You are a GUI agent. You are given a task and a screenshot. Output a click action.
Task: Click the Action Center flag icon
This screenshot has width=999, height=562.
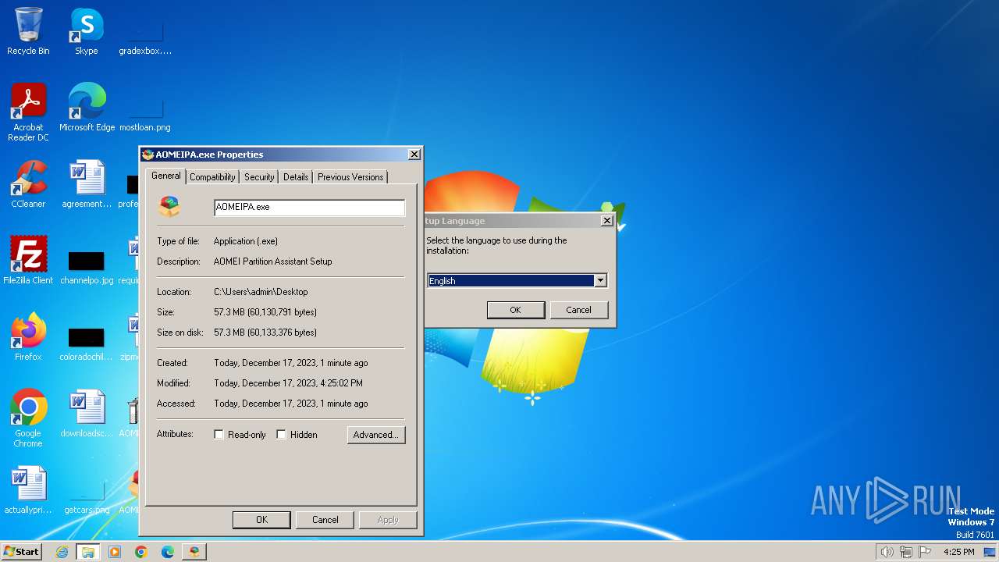tap(925, 552)
